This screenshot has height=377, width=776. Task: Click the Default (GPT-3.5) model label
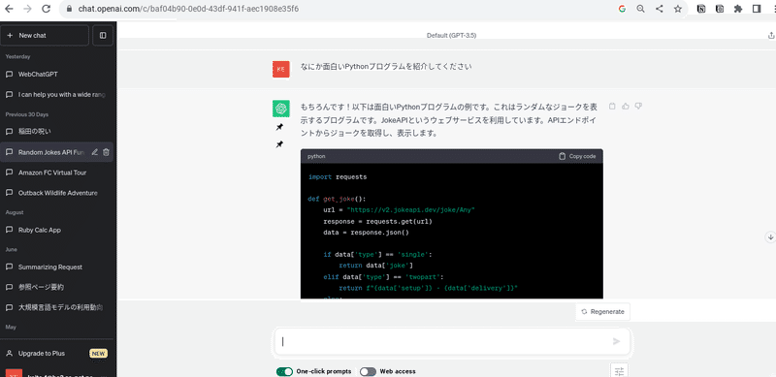pos(451,36)
